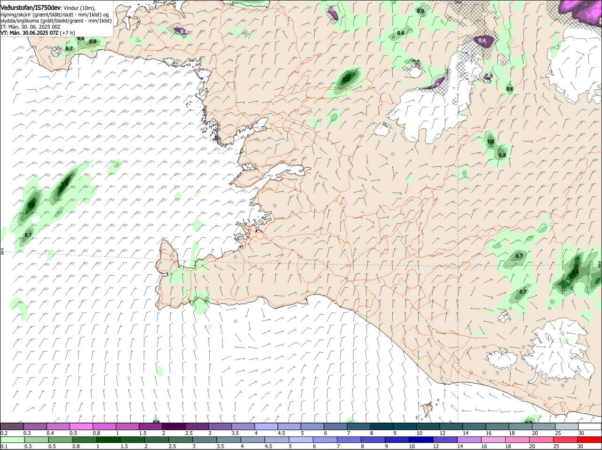Click the '1.0' precipitation value on the map
This screenshot has height=450, width=602.
click(491, 142)
